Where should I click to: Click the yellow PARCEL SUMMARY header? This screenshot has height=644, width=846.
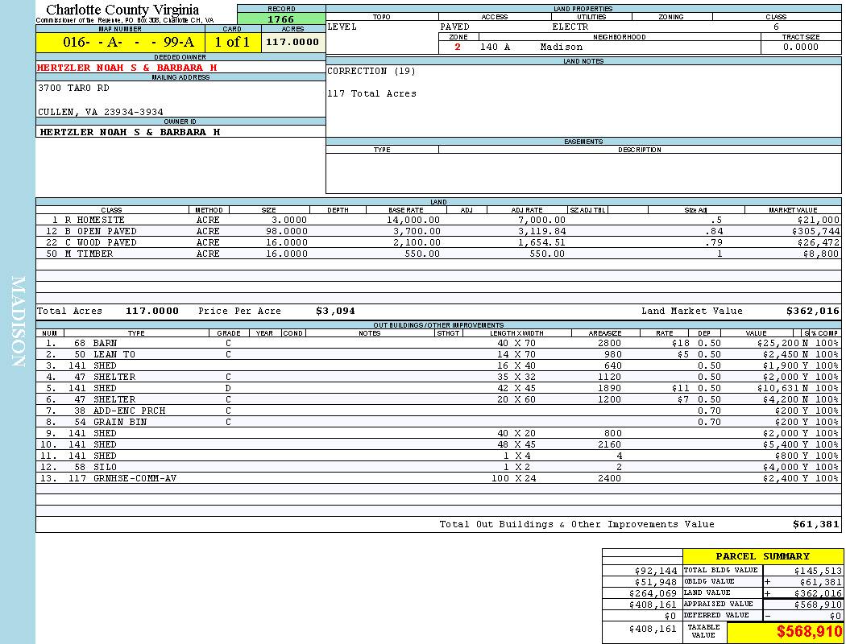tap(762, 556)
